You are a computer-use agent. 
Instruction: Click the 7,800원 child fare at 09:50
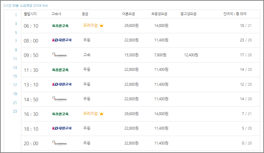pos(160,55)
